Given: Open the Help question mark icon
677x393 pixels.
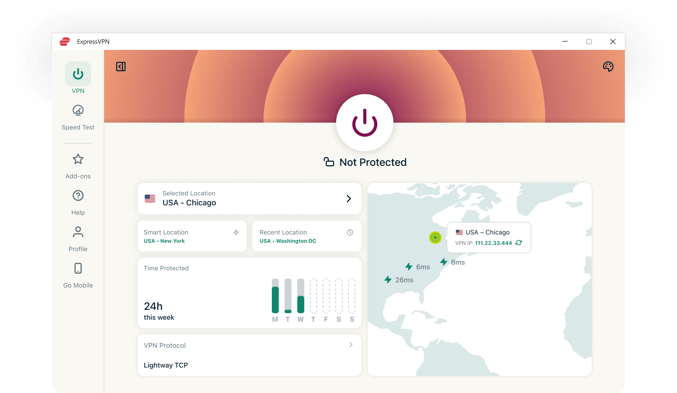Looking at the screenshot, I should [x=78, y=196].
